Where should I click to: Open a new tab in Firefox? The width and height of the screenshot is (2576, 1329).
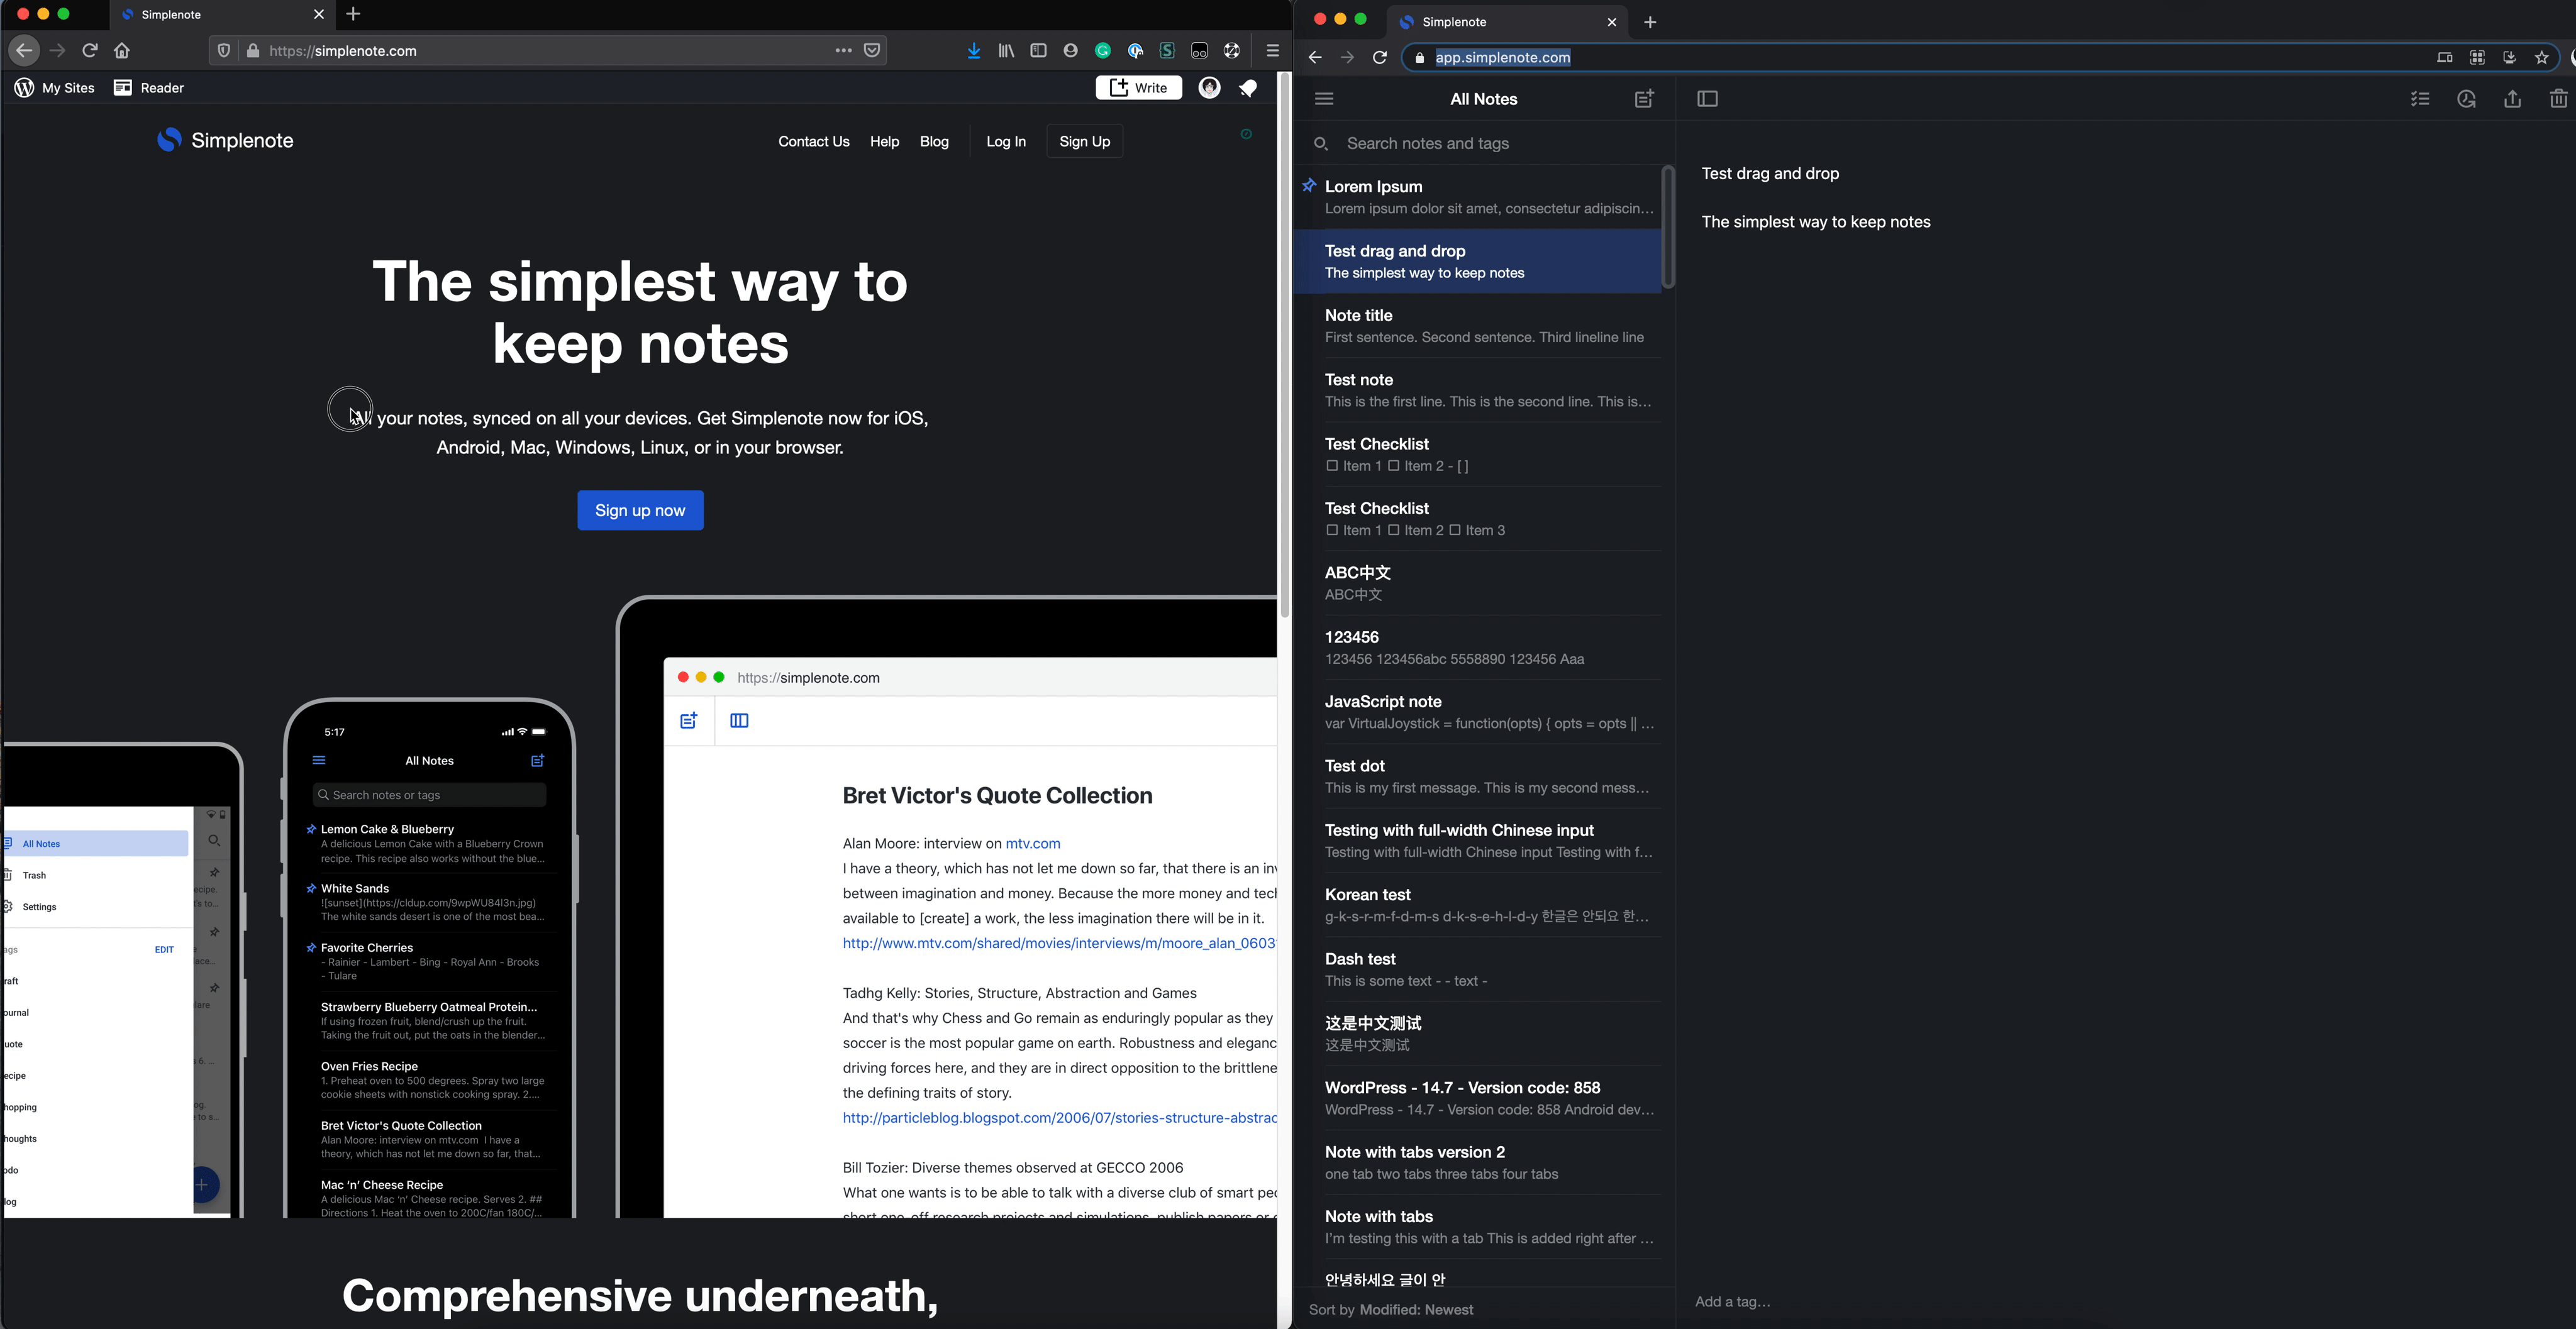pos(353,14)
